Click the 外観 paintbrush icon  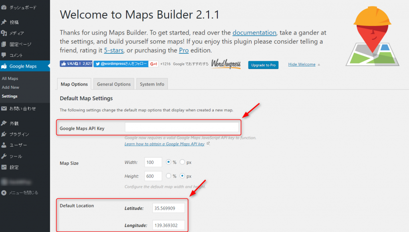point(4,123)
